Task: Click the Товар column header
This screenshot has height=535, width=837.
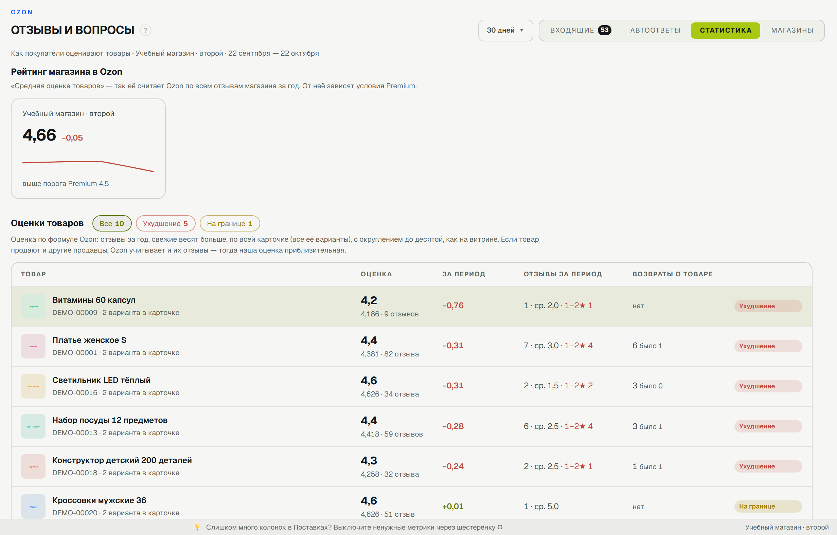Action: pyautogui.click(x=33, y=274)
